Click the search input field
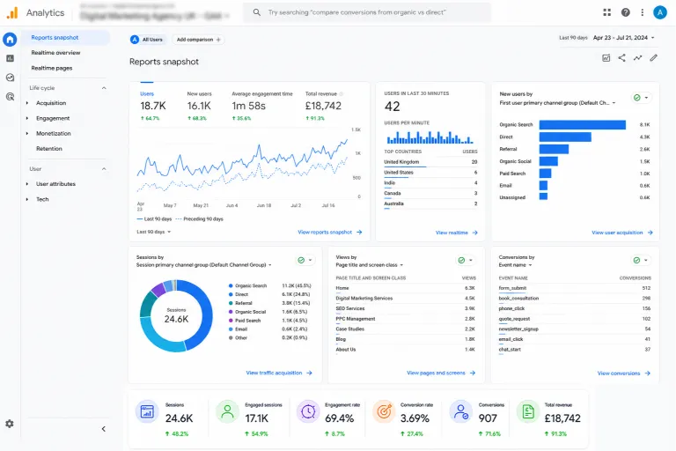676x451 pixels. 367,12
